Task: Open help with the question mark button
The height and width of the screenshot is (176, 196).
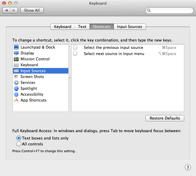Action: tap(188, 167)
